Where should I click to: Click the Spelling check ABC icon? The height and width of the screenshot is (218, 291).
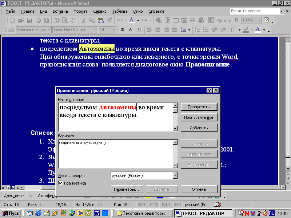(x=73, y=20)
